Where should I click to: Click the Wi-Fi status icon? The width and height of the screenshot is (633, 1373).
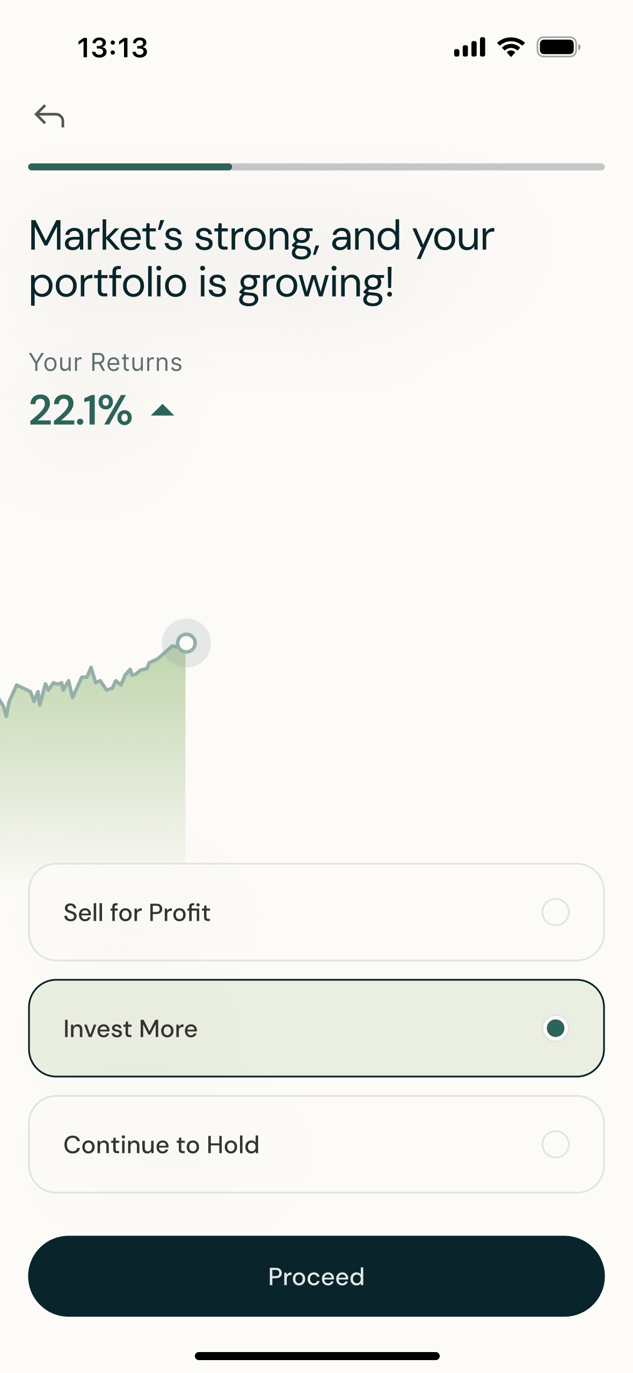point(511,47)
